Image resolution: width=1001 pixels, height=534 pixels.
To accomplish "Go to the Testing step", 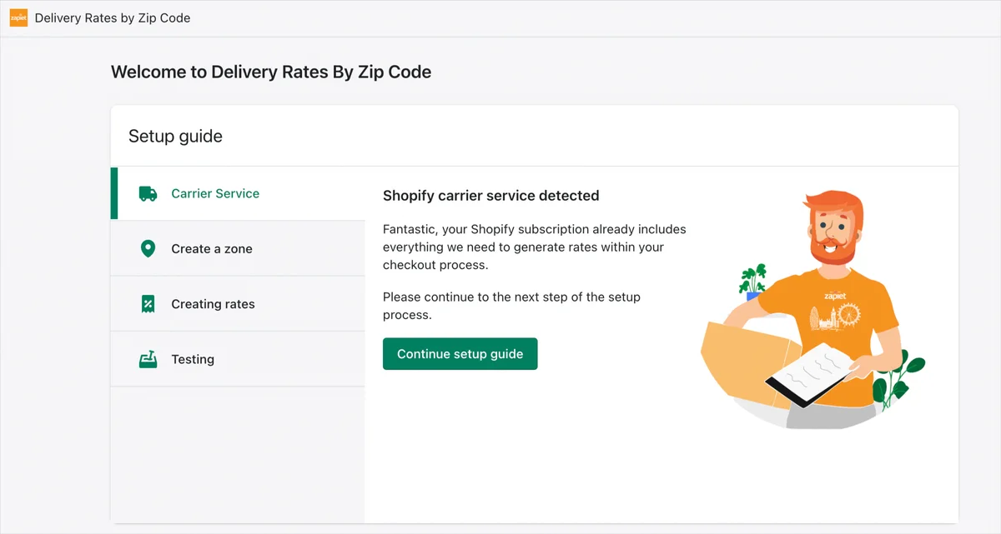I will point(238,359).
